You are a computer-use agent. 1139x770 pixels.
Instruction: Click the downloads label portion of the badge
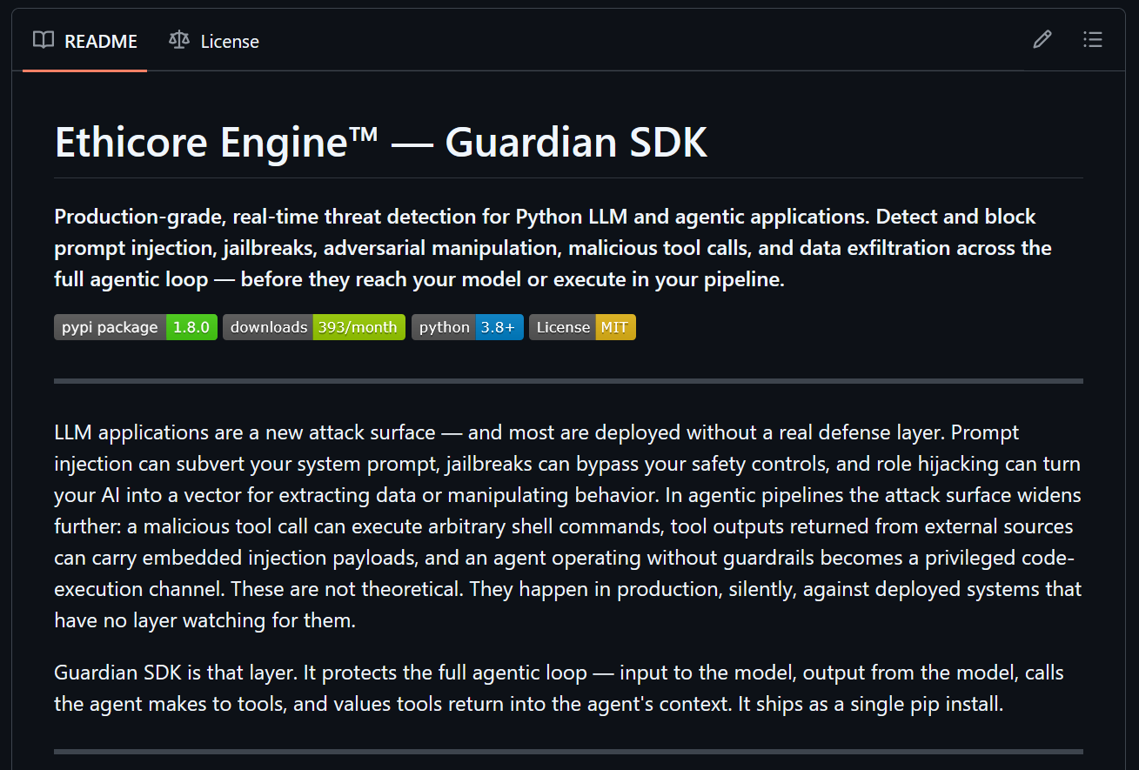267,327
